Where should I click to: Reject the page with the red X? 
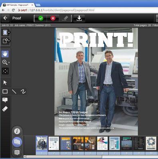pos(53,18)
